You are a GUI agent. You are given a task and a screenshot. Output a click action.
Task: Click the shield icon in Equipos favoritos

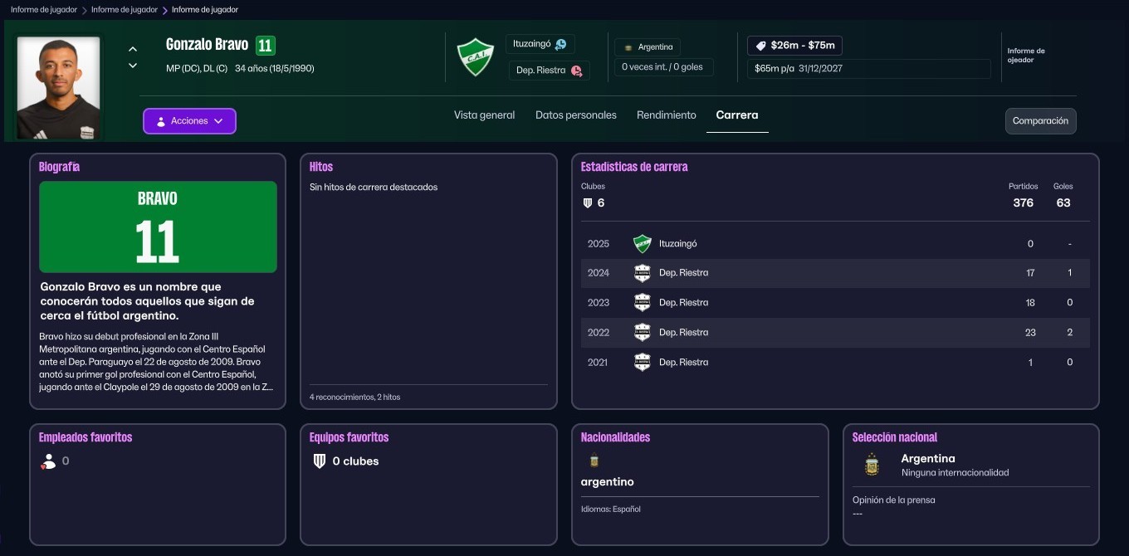click(x=320, y=461)
